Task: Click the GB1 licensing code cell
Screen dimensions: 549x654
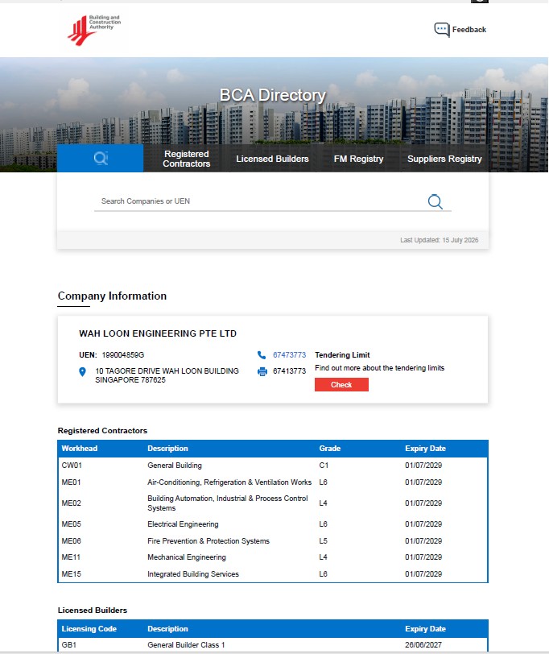Action: point(68,645)
